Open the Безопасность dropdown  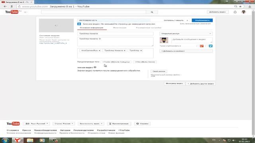[x=91, y=124]
